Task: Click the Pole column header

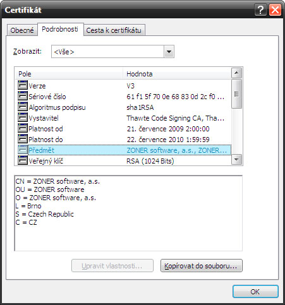Action: click(x=69, y=74)
